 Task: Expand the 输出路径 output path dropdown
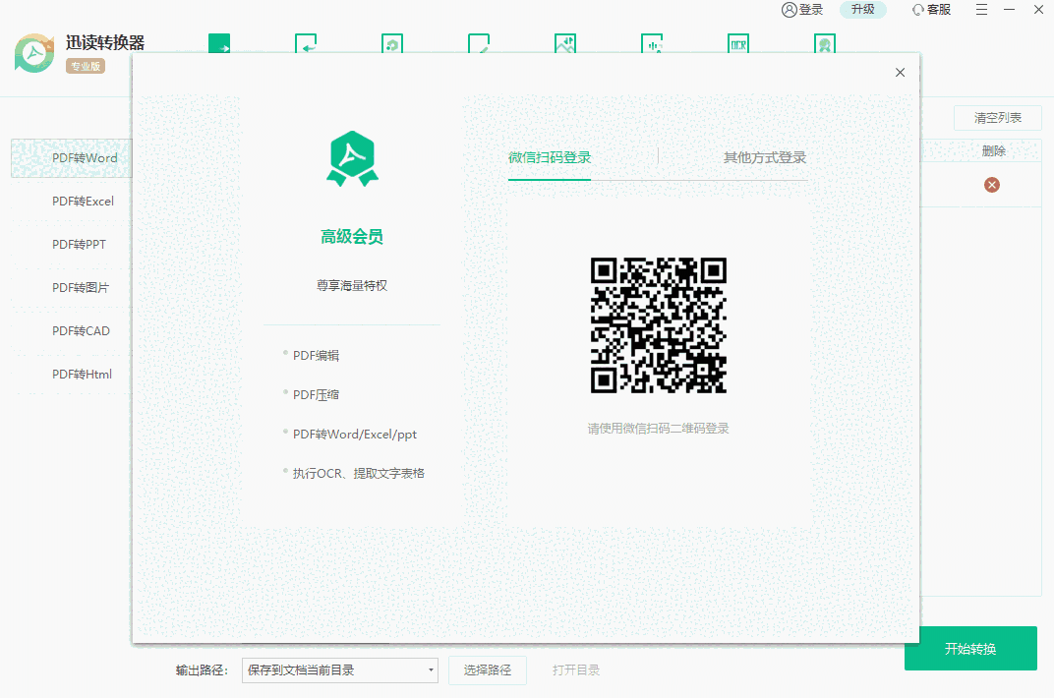point(432,670)
